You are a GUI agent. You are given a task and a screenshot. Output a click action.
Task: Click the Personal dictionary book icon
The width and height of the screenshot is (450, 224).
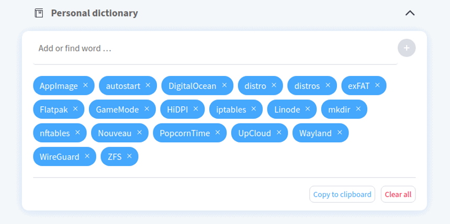[x=39, y=13]
